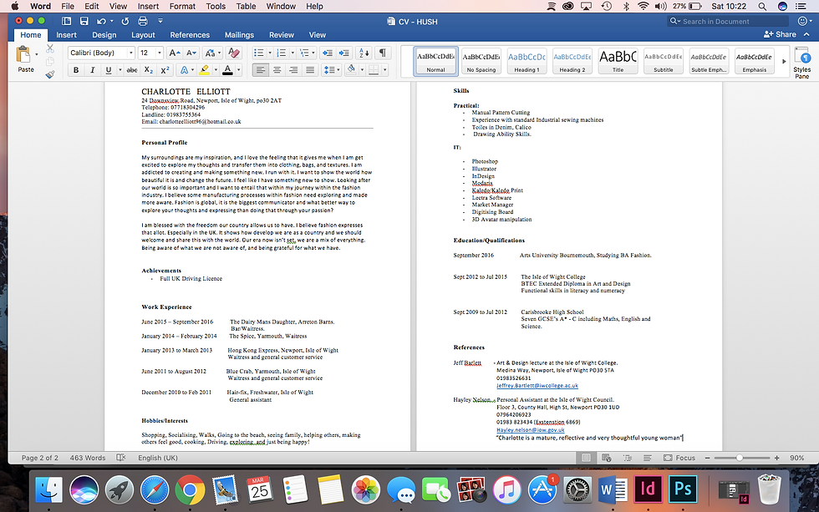819x512 pixels.
Task: Click the Redo circular arrow
Action: 125,22
